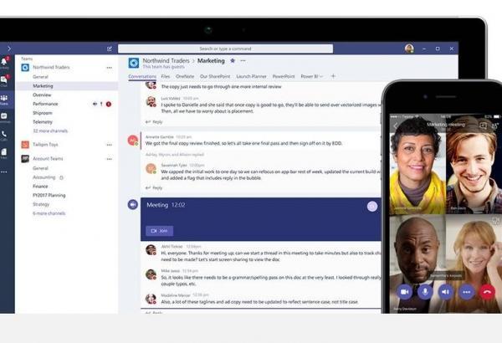Hang up call with red phone button
Viewport: 502px width, 343px height.
tap(487, 291)
